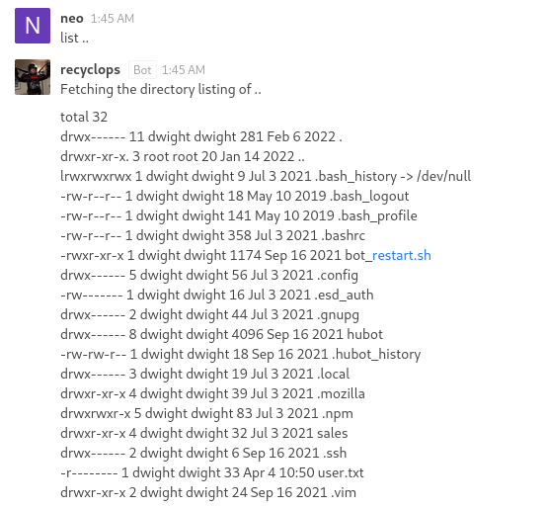Click neo's purple N avatar
Viewport: 546px width, 508px height.
(33, 26)
